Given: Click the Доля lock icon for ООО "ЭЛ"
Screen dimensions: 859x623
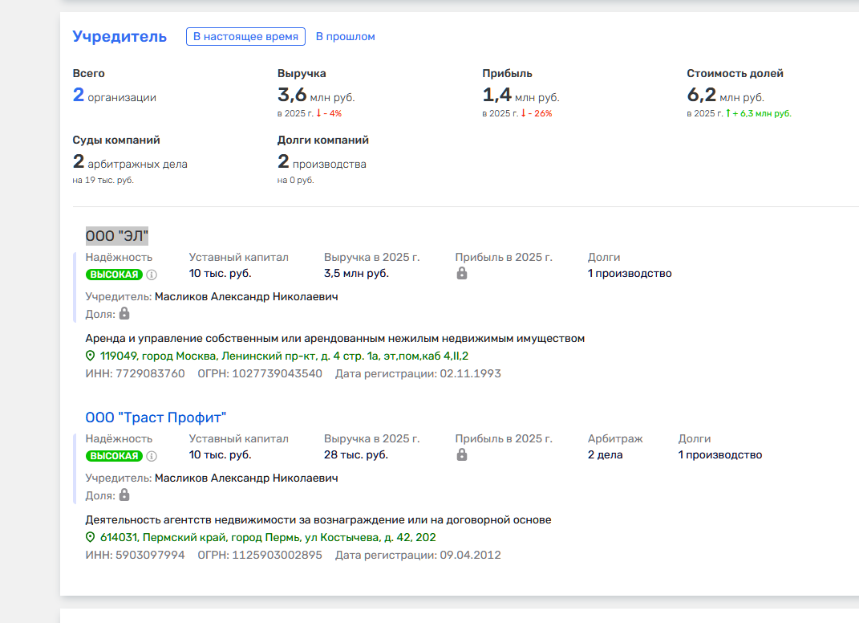Looking at the screenshot, I should point(124,313).
